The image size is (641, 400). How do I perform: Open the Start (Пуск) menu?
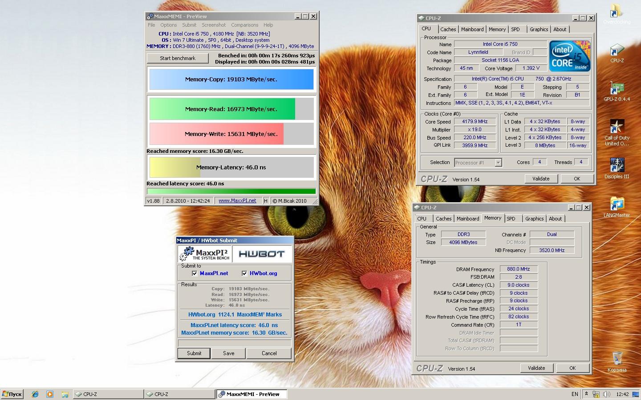click(12, 394)
